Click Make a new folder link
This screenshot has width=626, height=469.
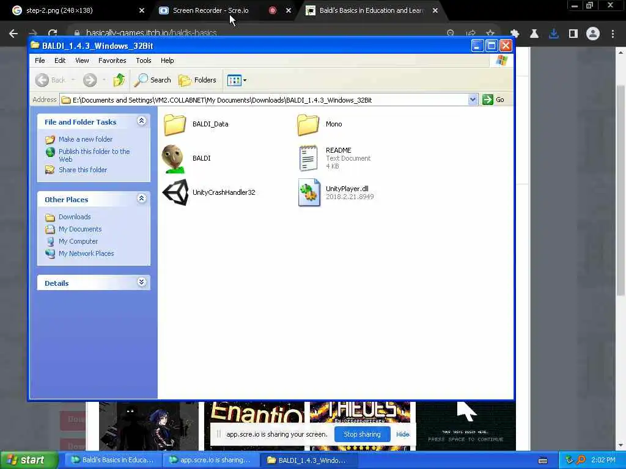pyautogui.click(x=86, y=139)
